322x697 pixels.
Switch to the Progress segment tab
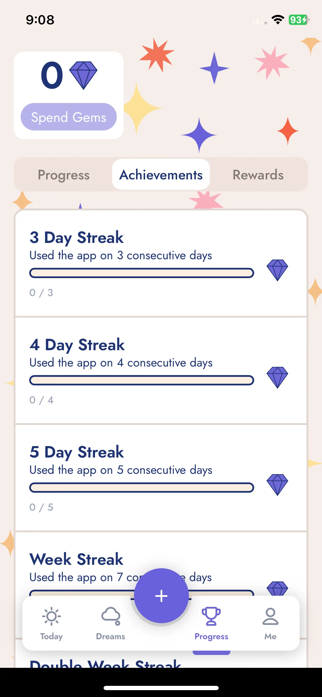64,175
